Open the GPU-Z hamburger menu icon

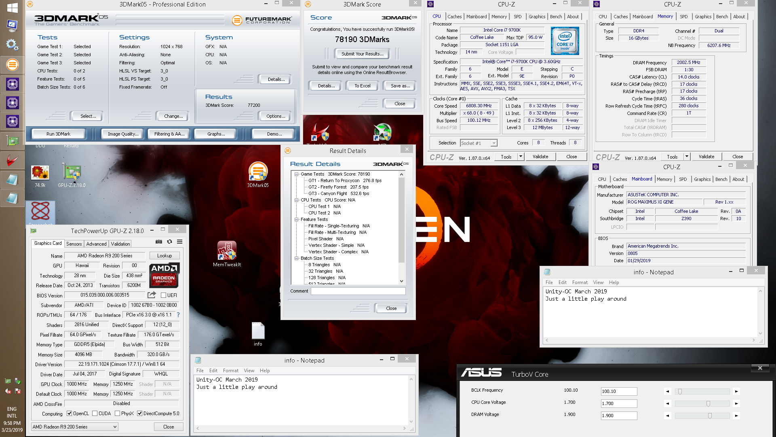(179, 242)
